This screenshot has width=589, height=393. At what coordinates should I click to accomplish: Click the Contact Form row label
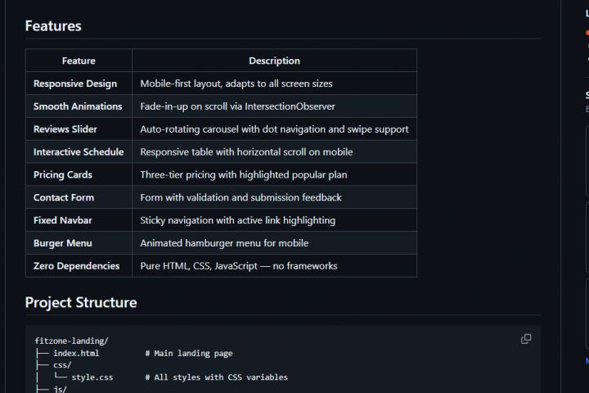click(64, 197)
